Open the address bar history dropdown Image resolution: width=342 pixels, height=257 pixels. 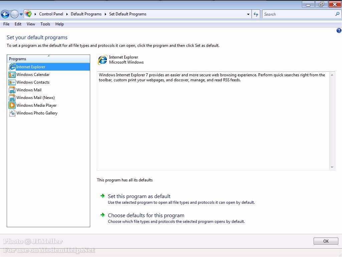click(248, 14)
